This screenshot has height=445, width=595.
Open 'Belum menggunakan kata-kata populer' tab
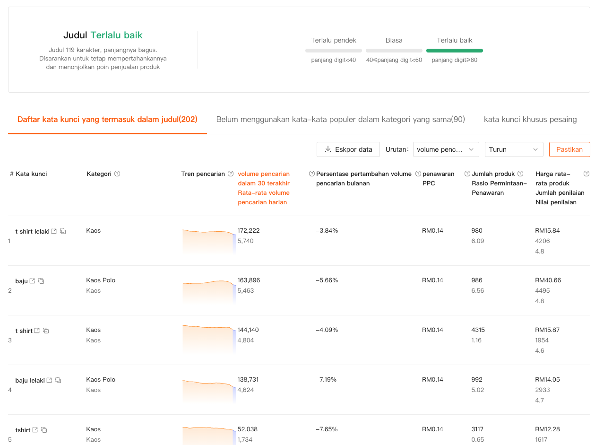[x=340, y=120]
